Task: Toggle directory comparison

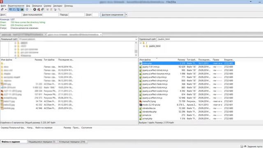Action: pos(51,9)
